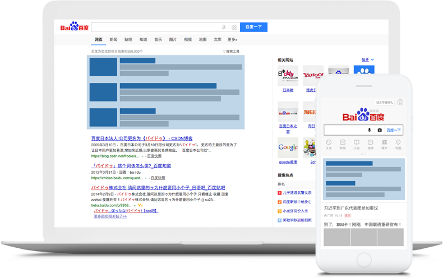Open the 日本哟 related site link
The width and height of the screenshot is (443, 278).
coord(288,90)
